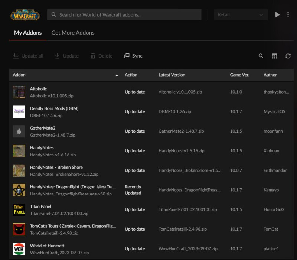Click author platine1

point(271,248)
